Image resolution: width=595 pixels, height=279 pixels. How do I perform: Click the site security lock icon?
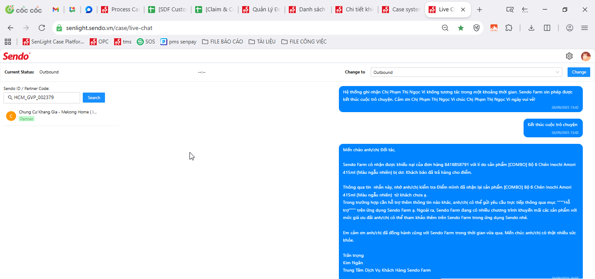point(60,28)
